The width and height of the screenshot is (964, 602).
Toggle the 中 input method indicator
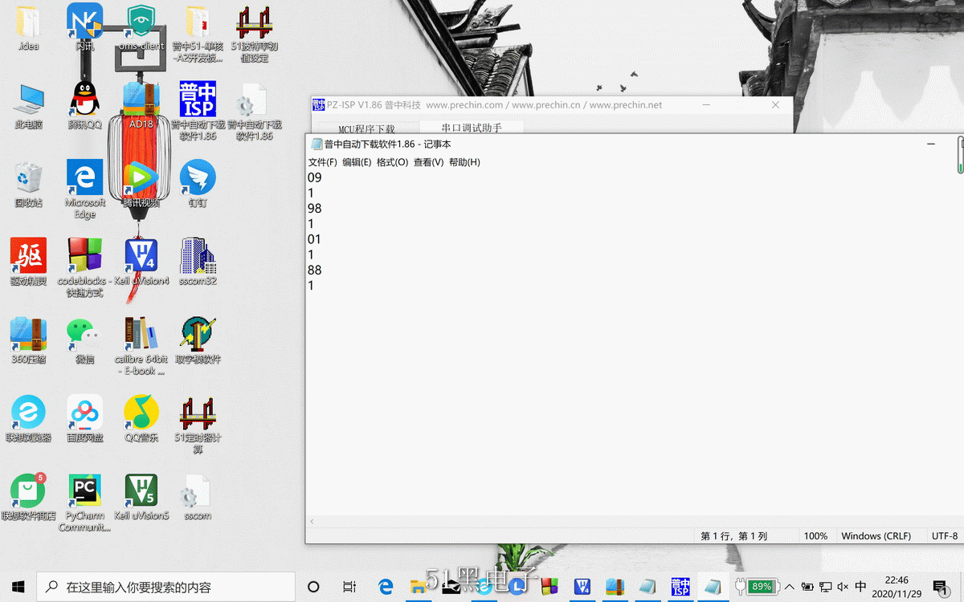click(x=861, y=587)
